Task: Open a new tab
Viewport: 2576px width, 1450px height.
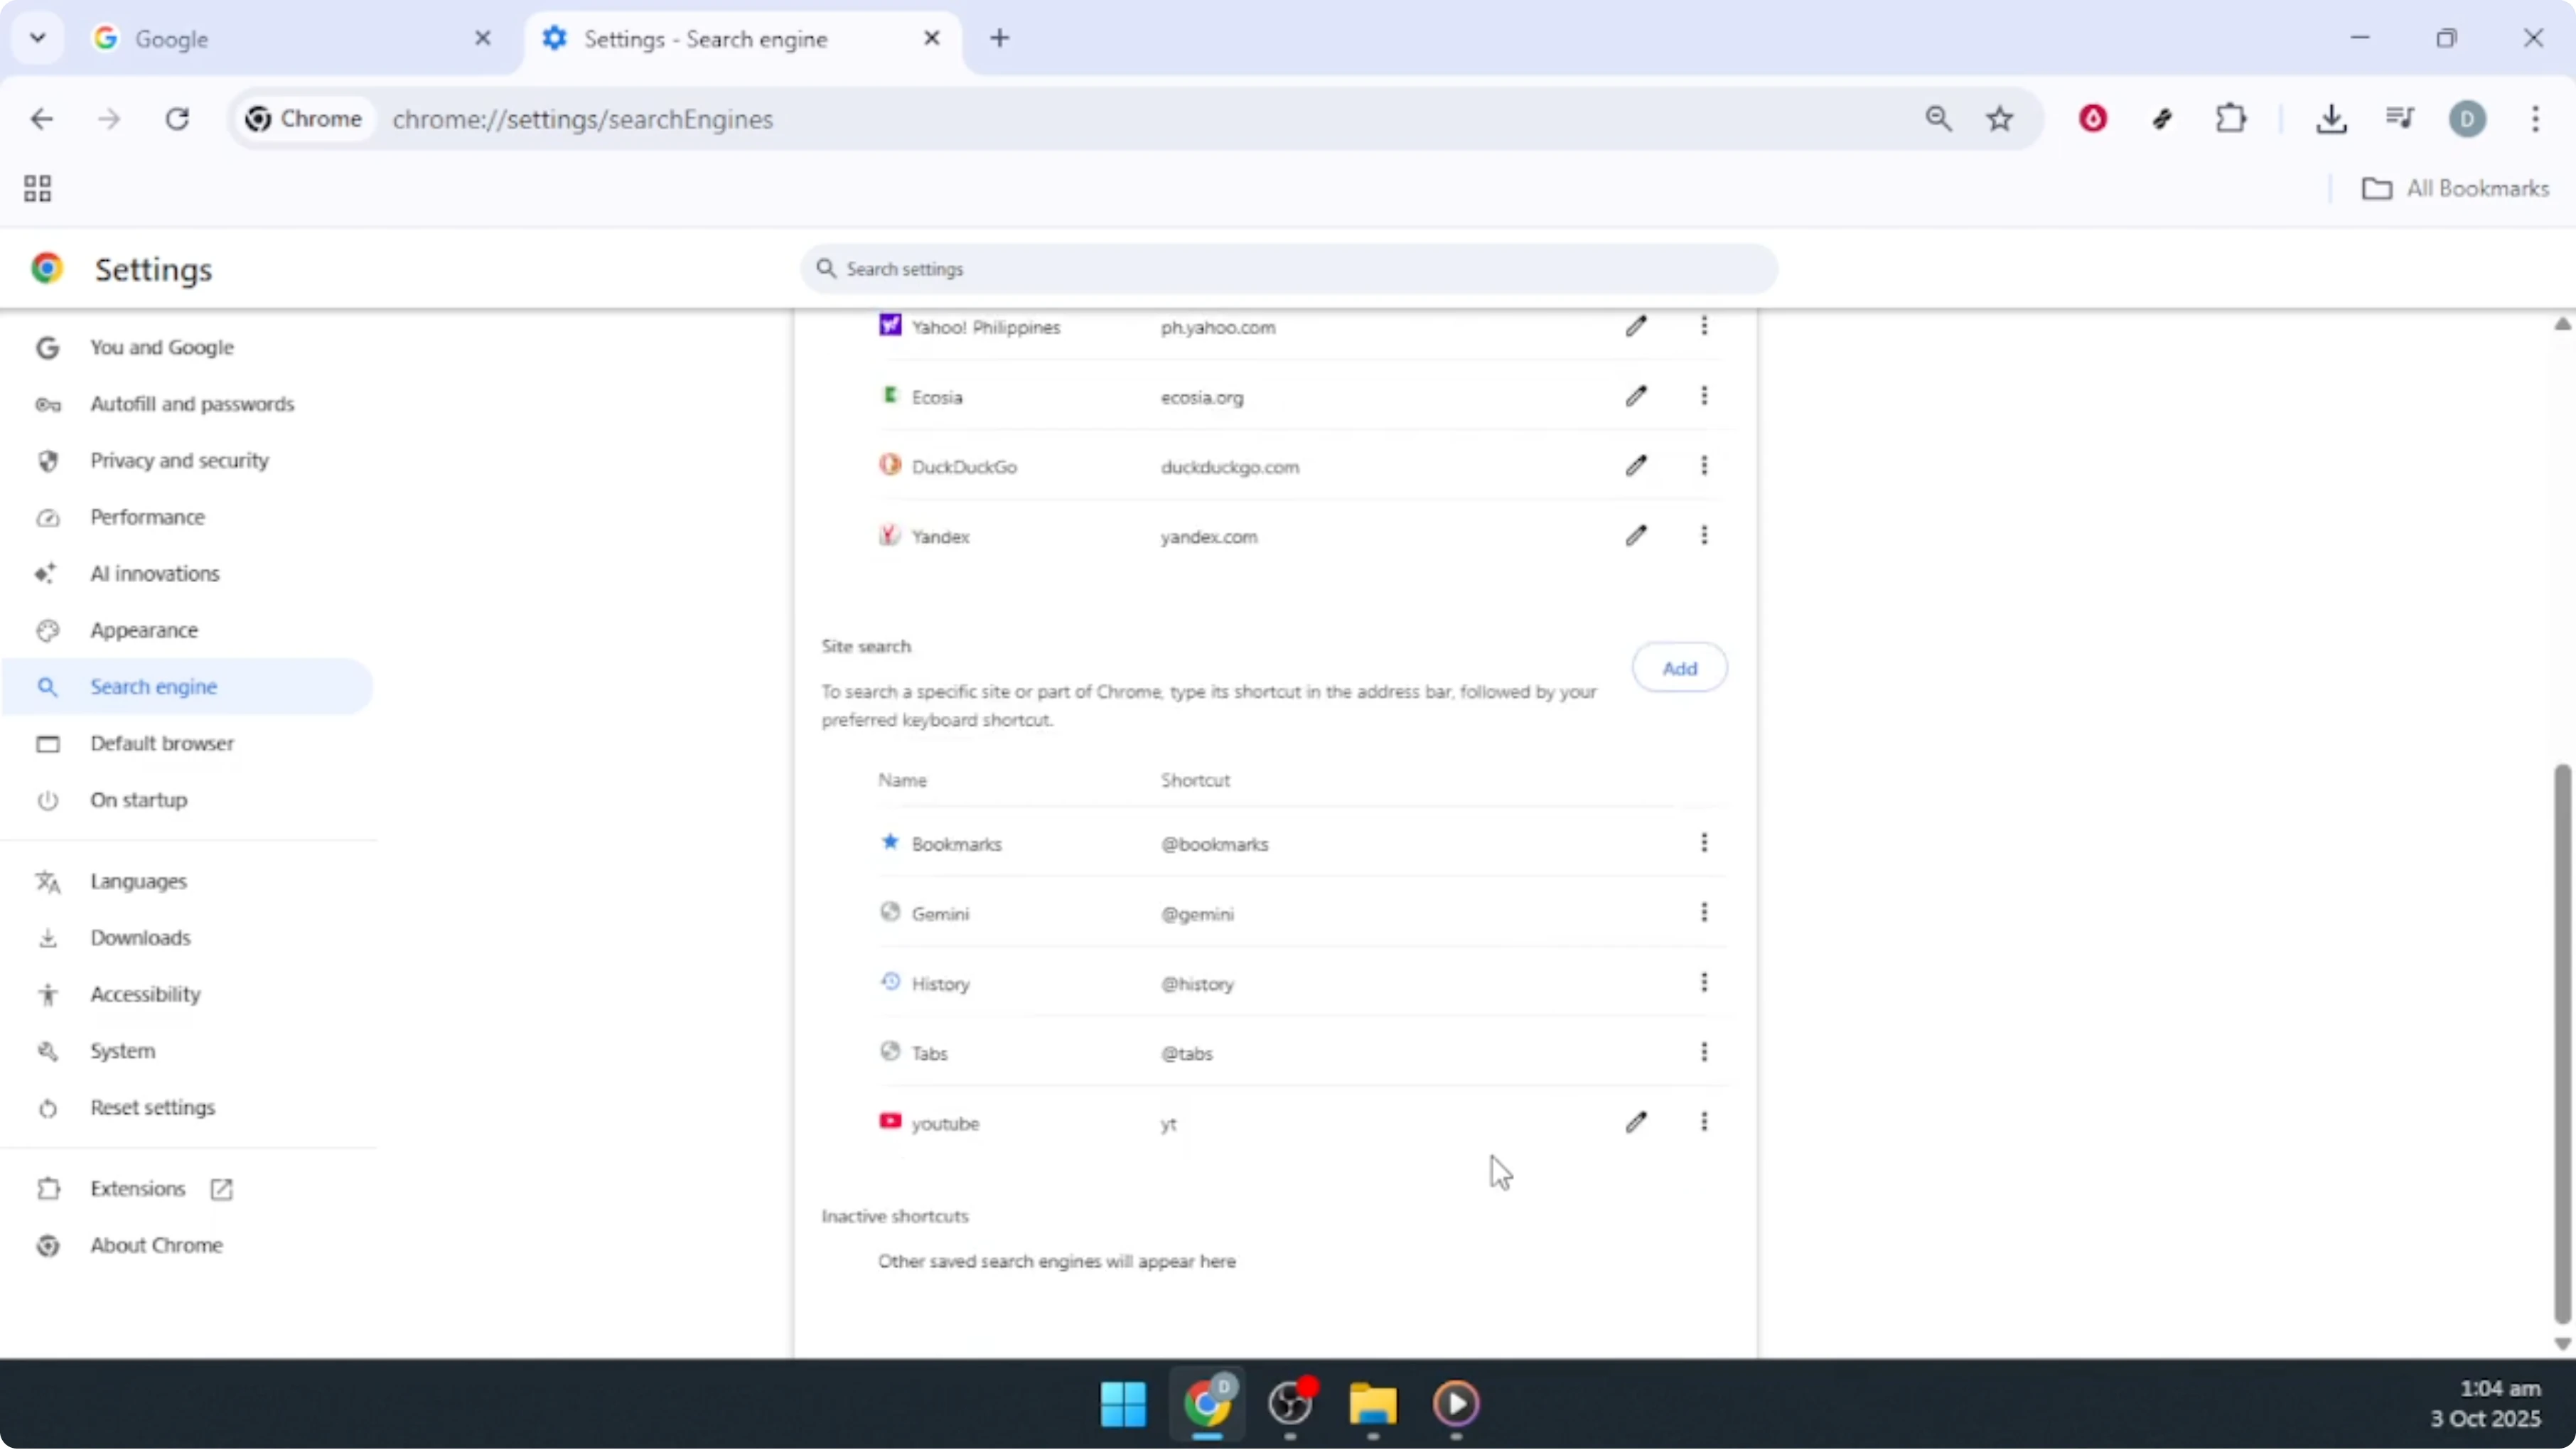Action: pos(999,38)
